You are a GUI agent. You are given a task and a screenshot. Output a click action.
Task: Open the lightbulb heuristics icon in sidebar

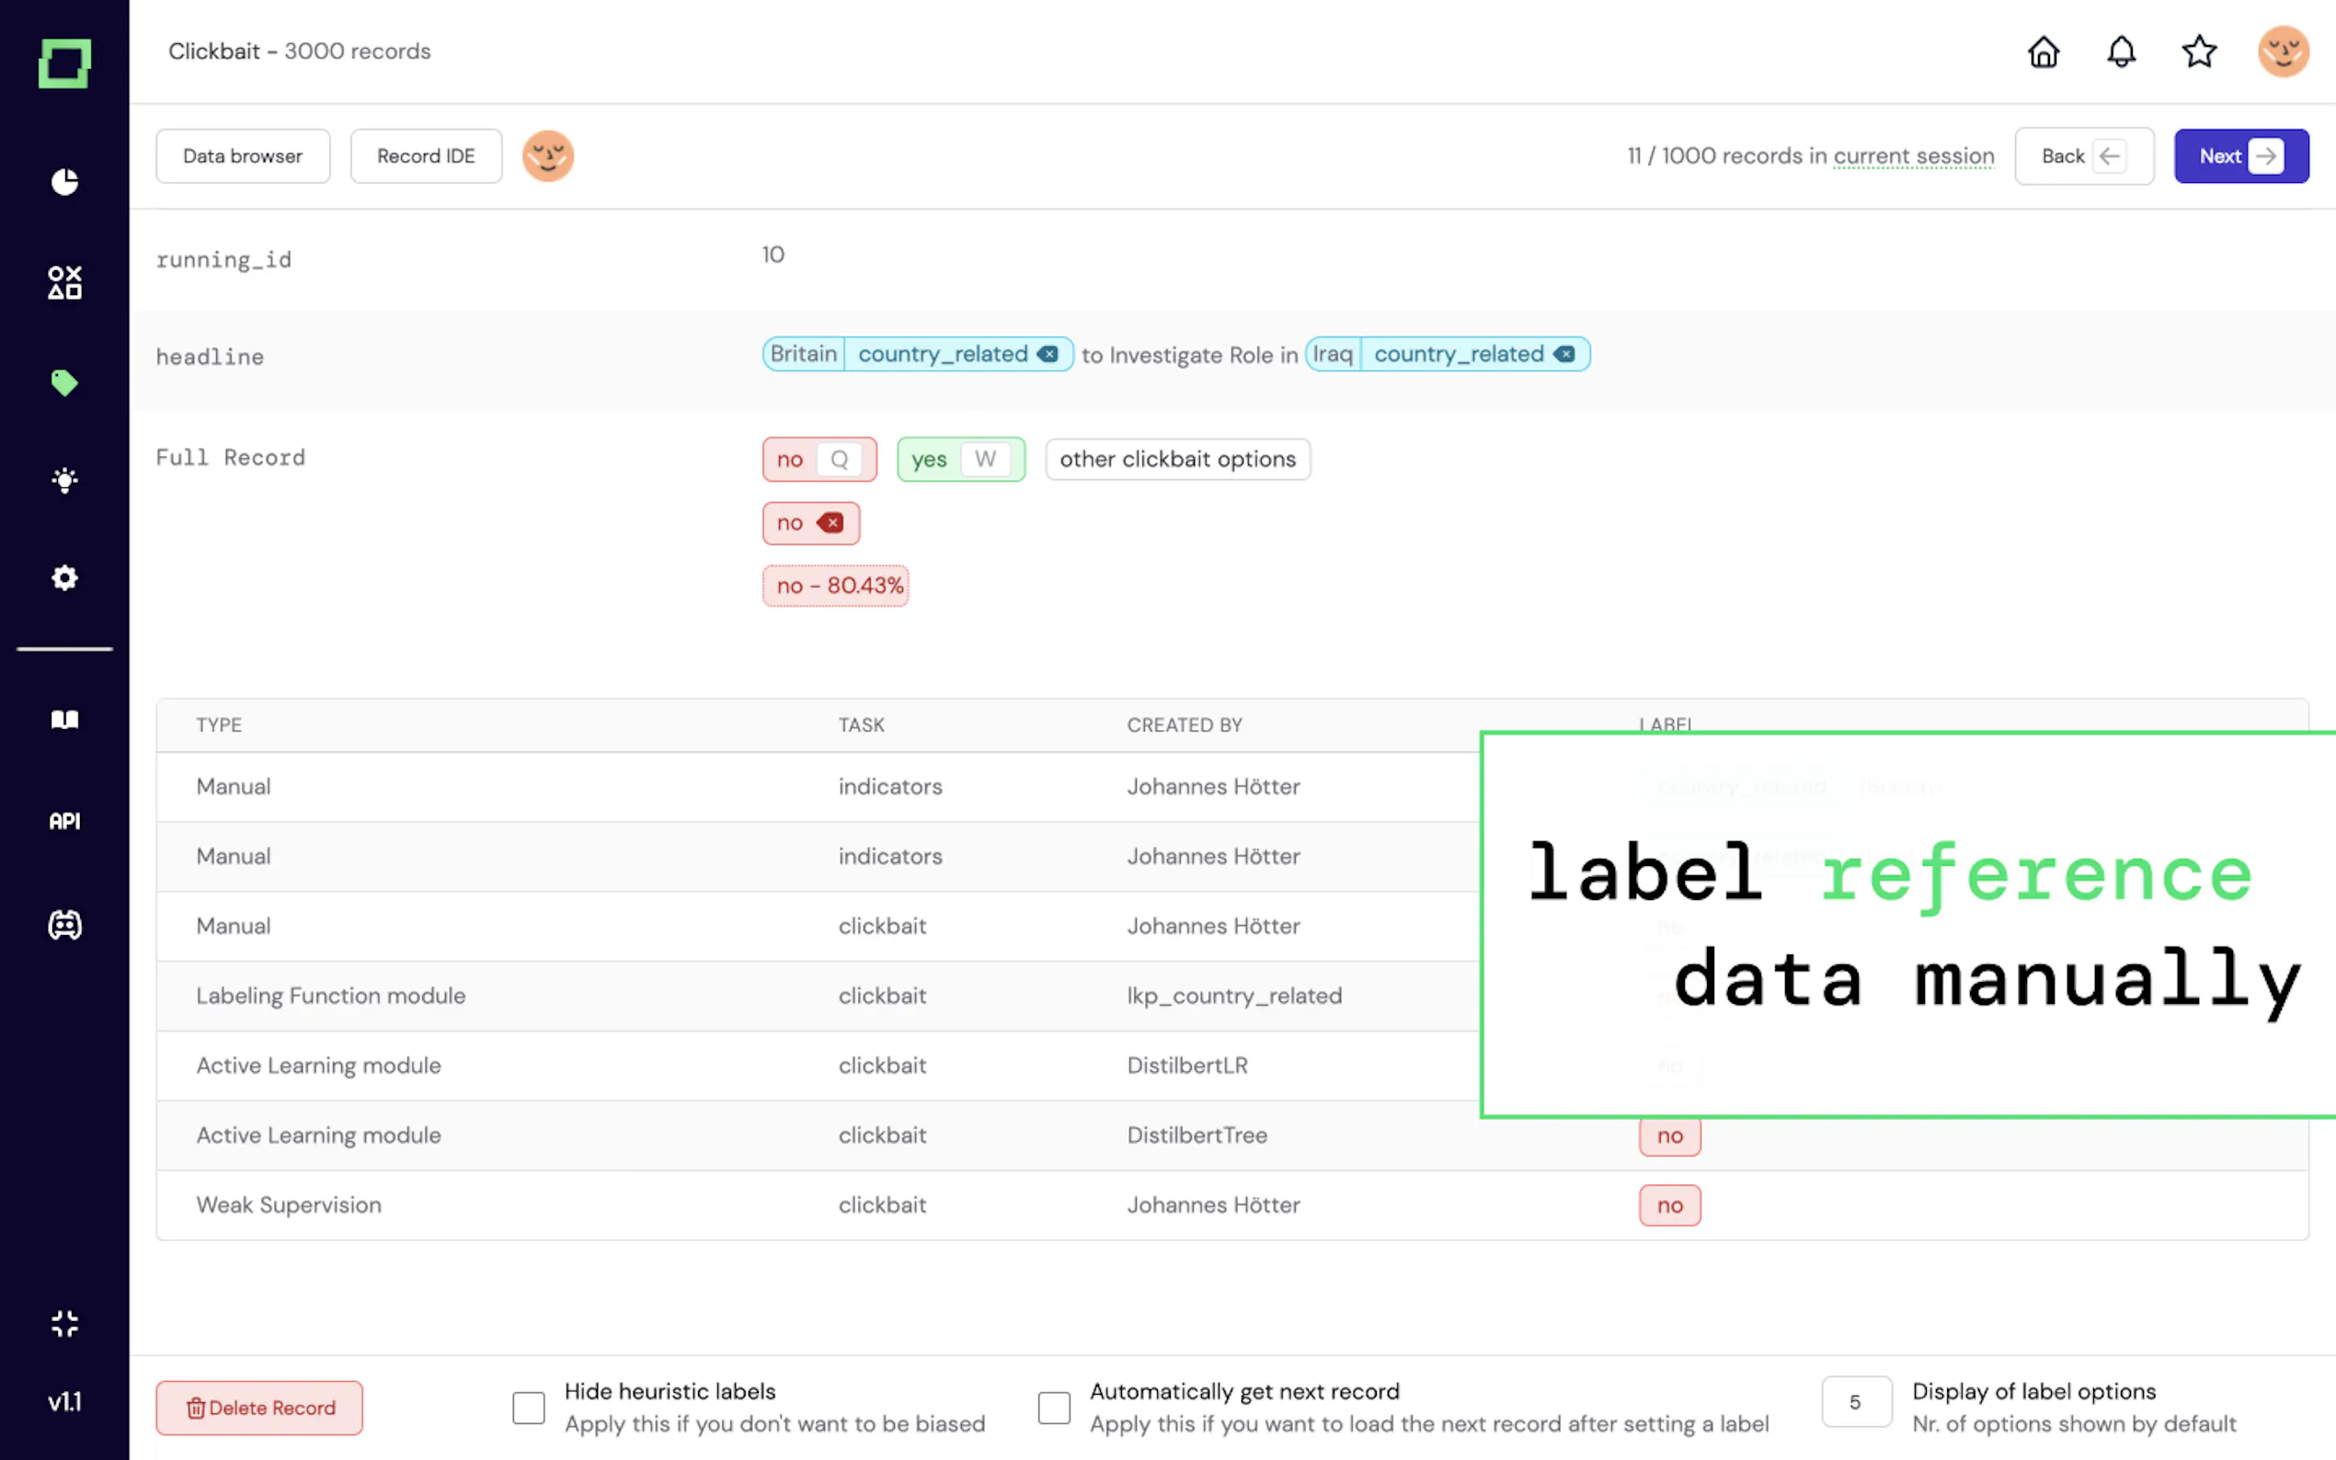64,480
